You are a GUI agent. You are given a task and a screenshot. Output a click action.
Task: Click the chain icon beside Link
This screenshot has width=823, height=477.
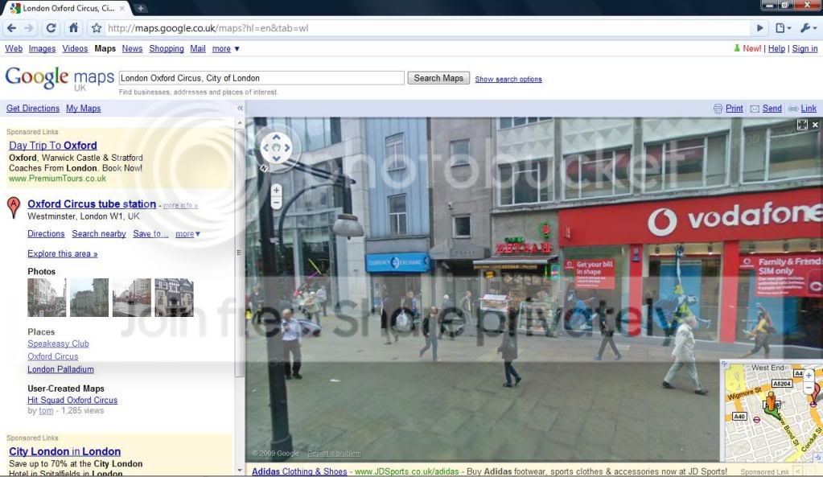pos(793,109)
